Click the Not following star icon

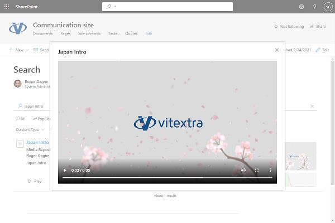click(x=276, y=26)
